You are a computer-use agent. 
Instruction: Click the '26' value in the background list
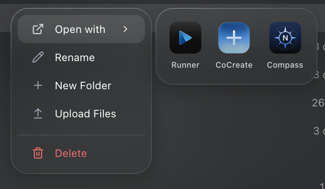click(x=318, y=103)
